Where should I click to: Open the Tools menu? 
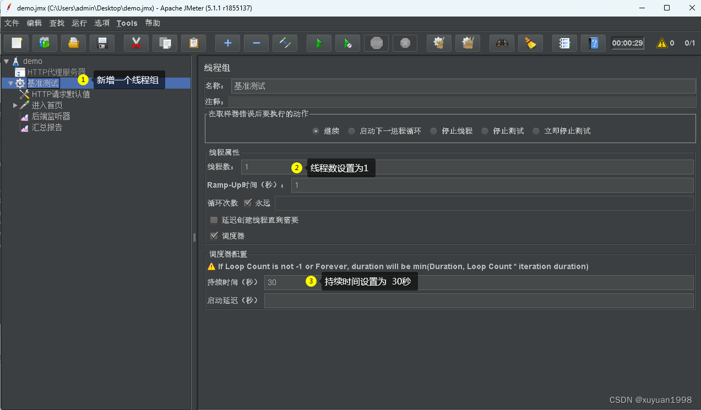coord(127,23)
